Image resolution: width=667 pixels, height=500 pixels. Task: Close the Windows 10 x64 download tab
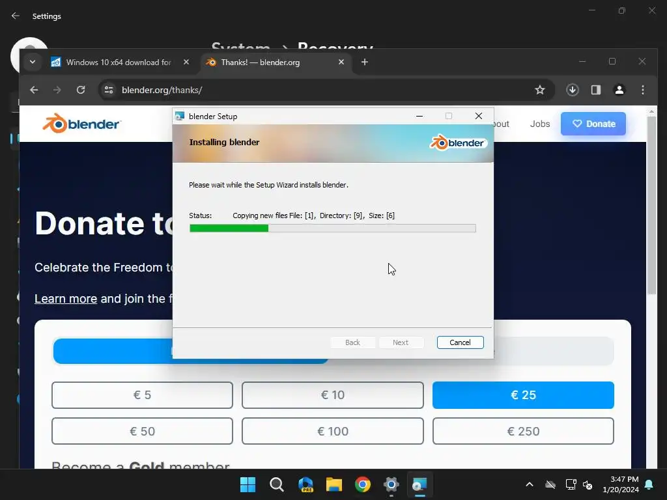pos(186,62)
